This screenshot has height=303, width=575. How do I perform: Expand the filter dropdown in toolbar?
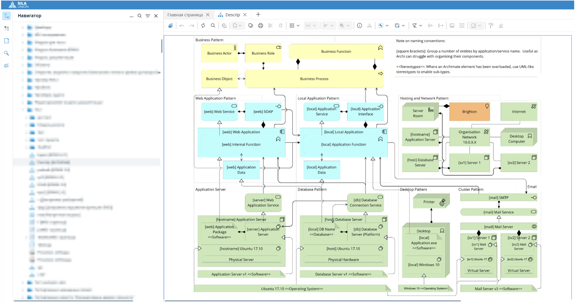[x=421, y=26]
